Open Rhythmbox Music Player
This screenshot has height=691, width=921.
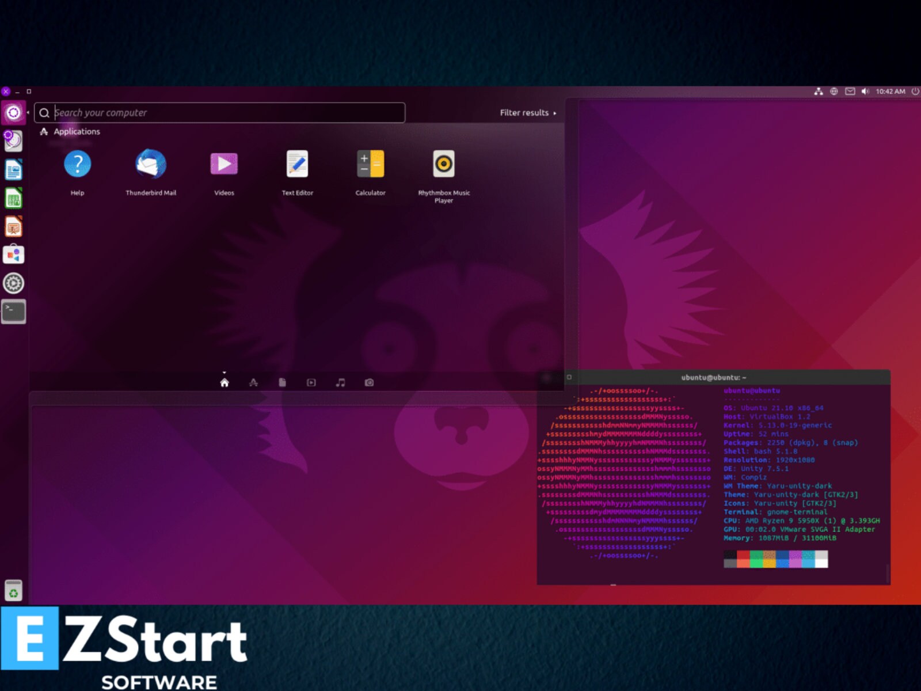(x=443, y=164)
